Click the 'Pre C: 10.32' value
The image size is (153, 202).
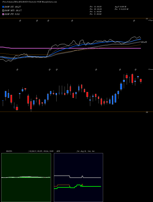96,14
